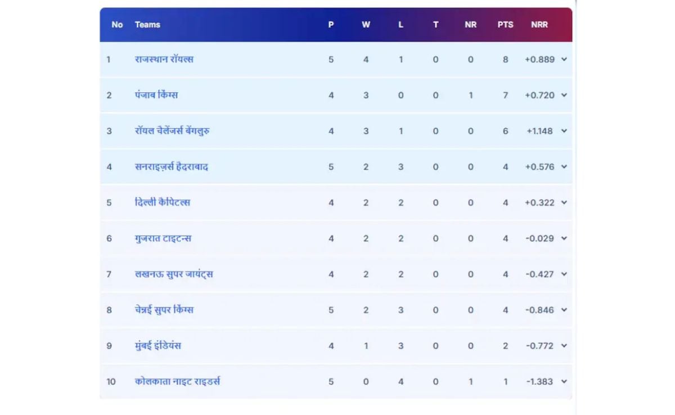Open गुजरात टाइटन्स expanded view
The height and width of the screenshot is (415, 675).
point(564,238)
